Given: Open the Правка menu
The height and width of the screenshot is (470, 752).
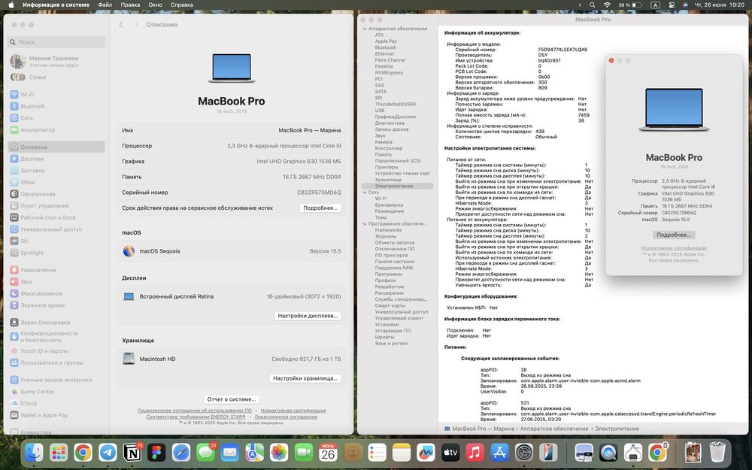Looking at the screenshot, I should pyautogui.click(x=130, y=5).
